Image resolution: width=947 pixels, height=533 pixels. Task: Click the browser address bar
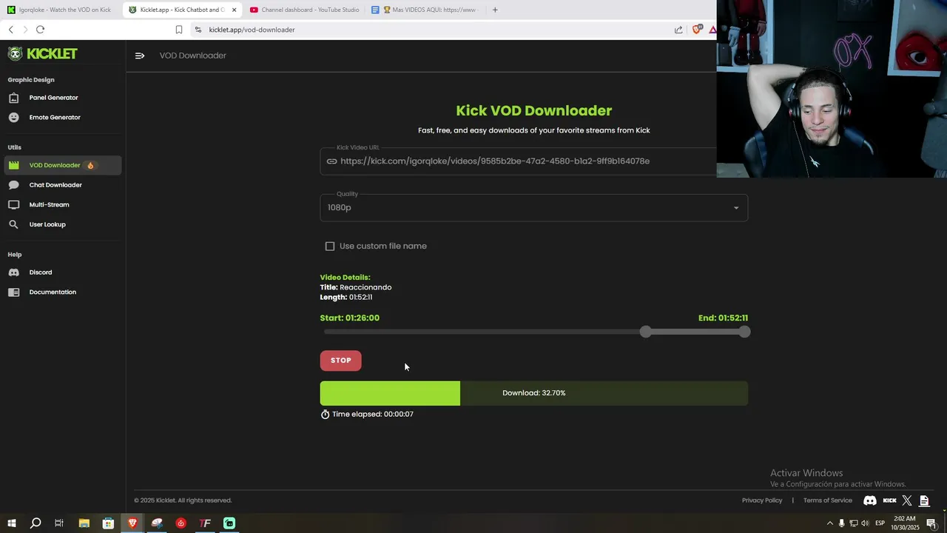(x=429, y=30)
